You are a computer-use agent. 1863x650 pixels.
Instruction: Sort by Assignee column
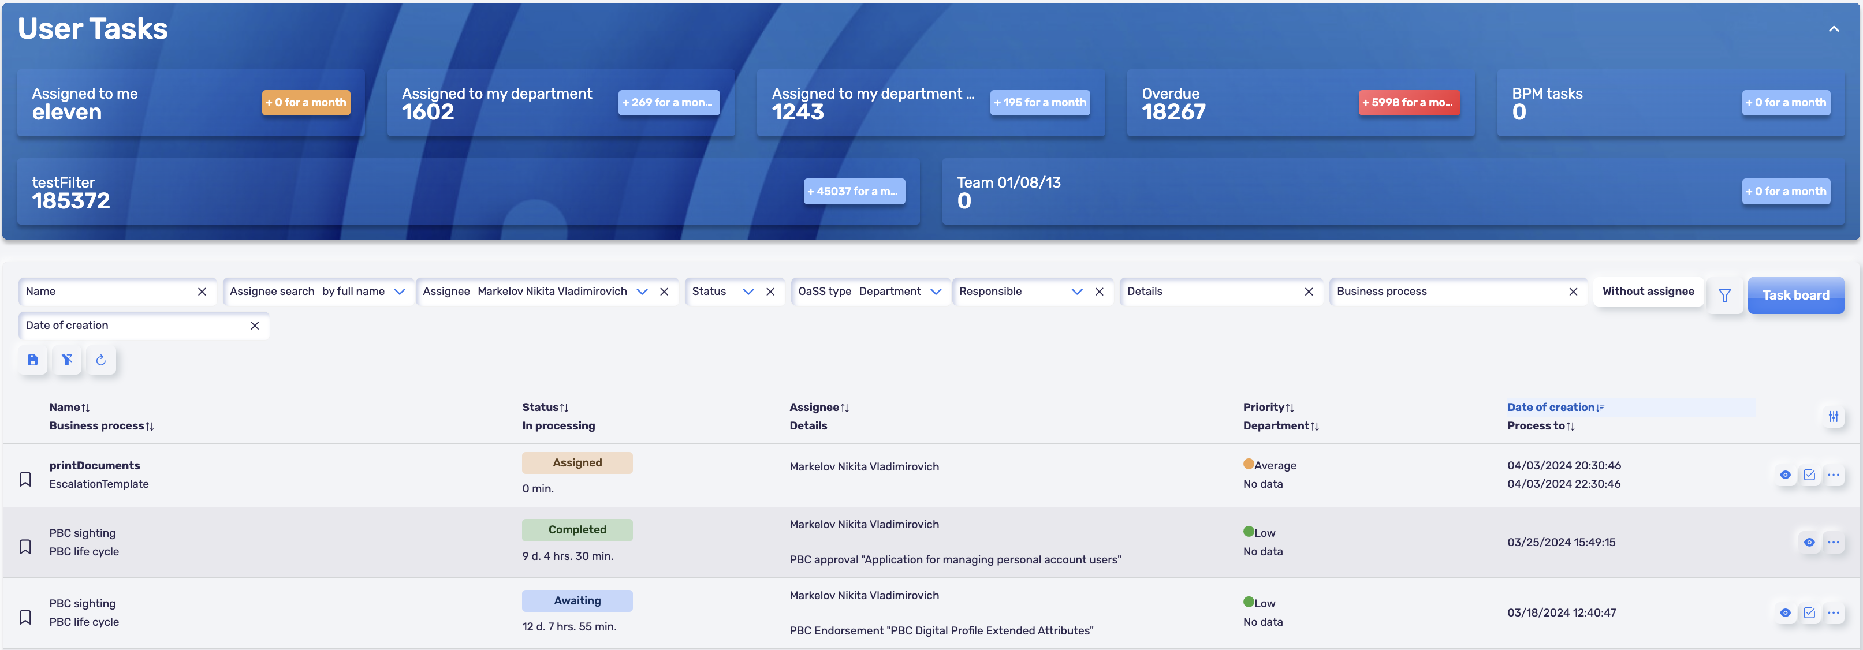coord(819,407)
